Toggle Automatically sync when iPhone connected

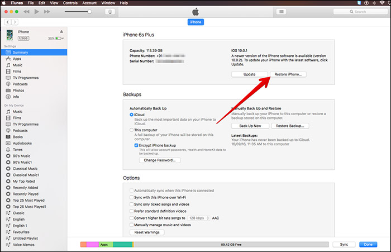(x=131, y=191)
